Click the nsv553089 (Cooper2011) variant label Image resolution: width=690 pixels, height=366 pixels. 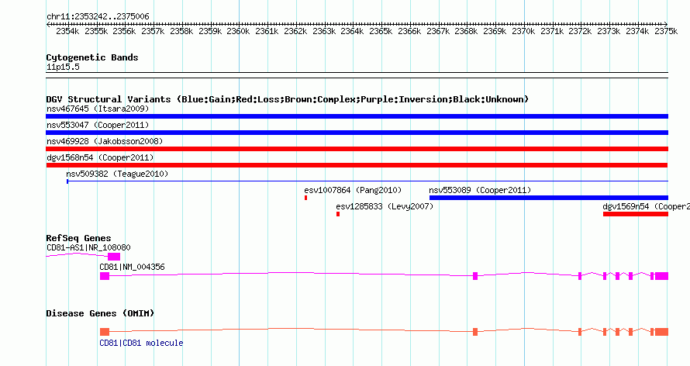[x=480, y=190]
